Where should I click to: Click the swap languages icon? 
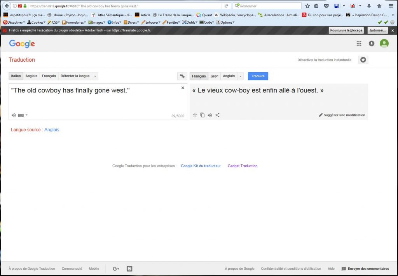[182, 76]
